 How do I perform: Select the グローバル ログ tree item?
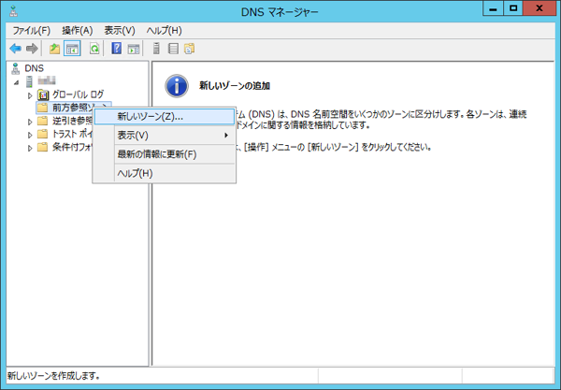[x=78, y=94]
